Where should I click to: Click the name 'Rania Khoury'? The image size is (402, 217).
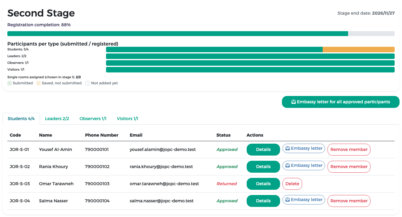click(x=54, y=167)
